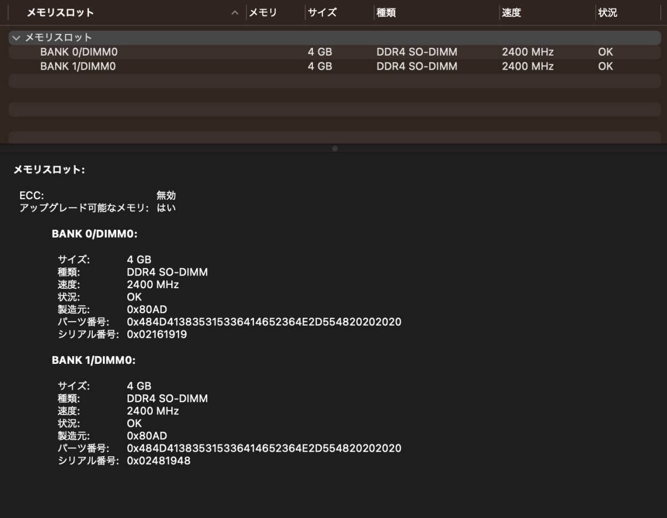The image size is (667, 518).
Task: Click part number under BANK 1/DIMM0 details
Action: [264, 448]
